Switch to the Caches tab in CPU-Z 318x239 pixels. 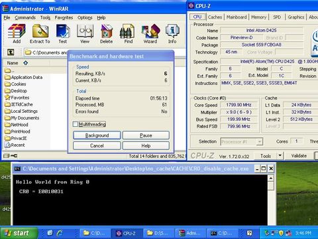(215, 17)
